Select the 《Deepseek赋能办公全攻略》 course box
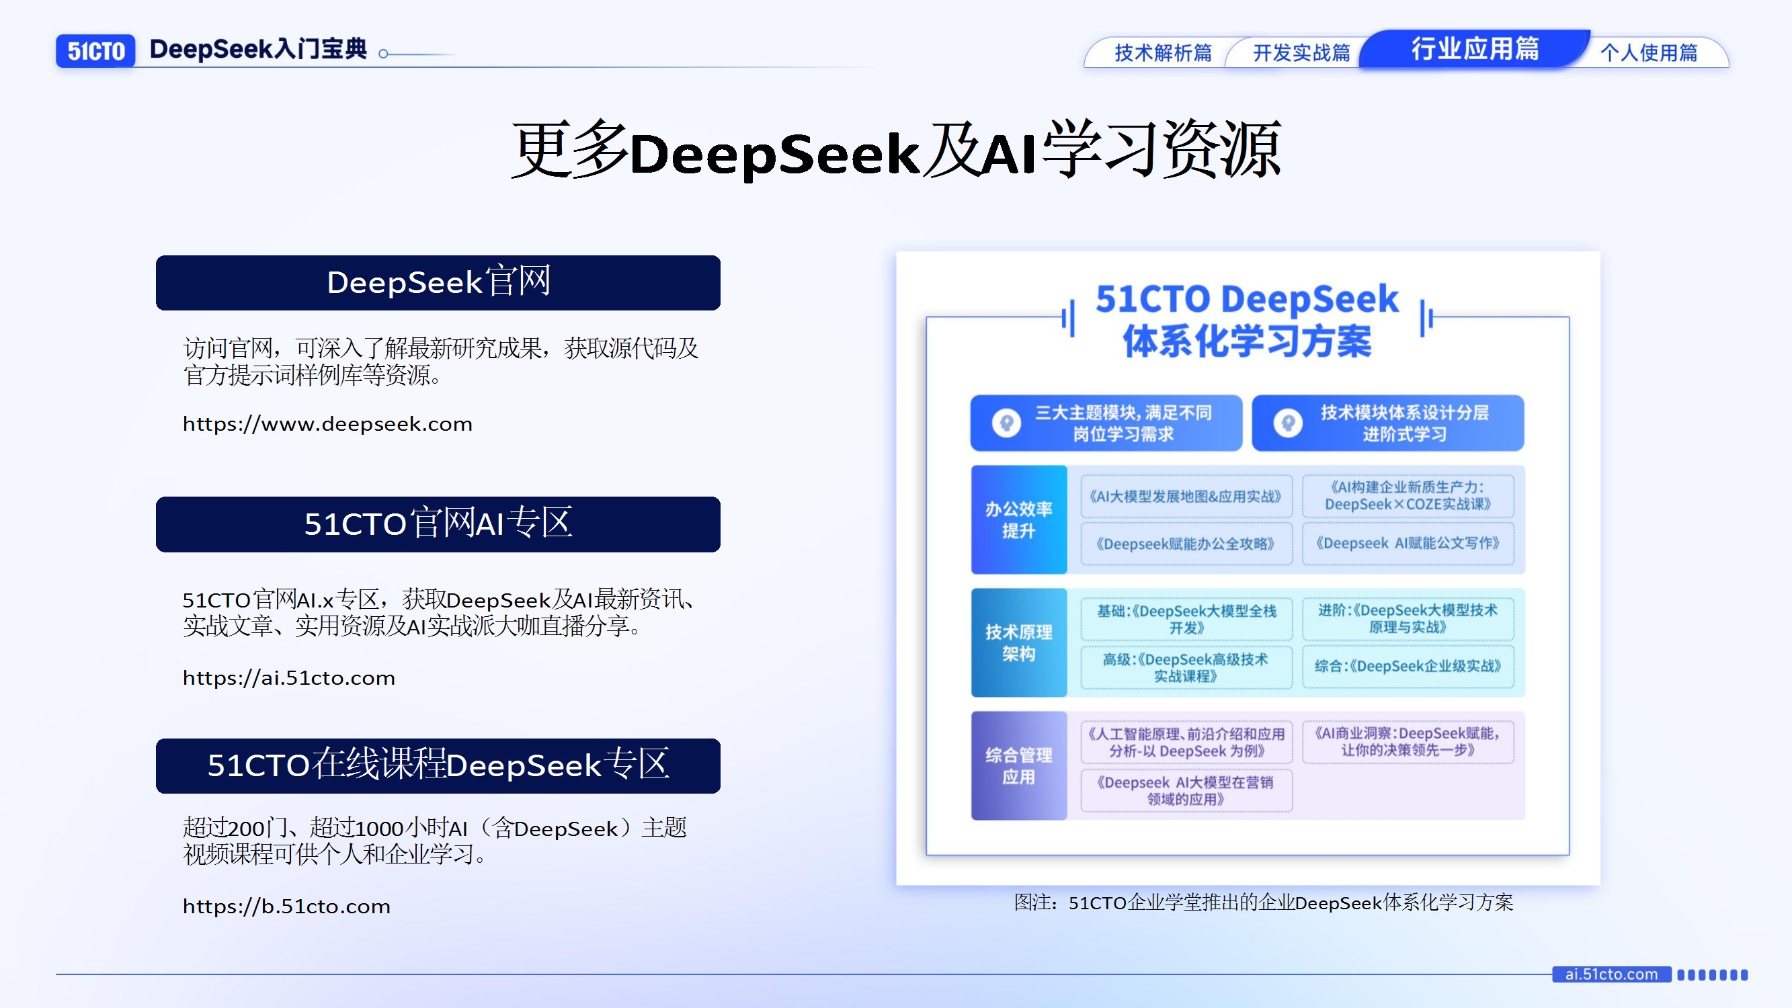Viewport: 1792px width, 1008px height. coord(1186,543)
